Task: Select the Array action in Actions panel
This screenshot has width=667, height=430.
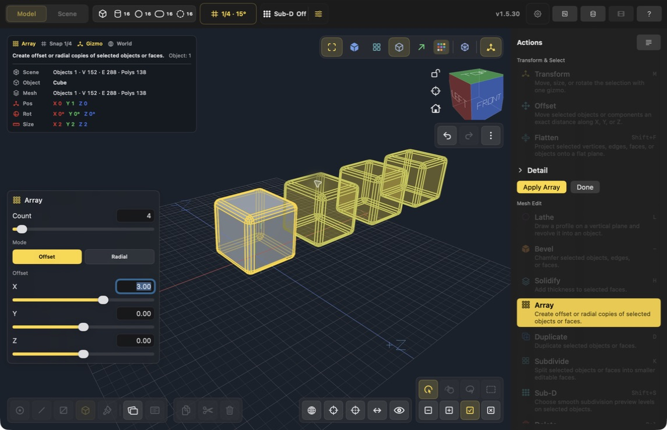Action: coord(588,313)
